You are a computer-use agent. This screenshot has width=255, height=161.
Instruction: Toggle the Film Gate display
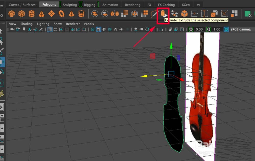55,29
